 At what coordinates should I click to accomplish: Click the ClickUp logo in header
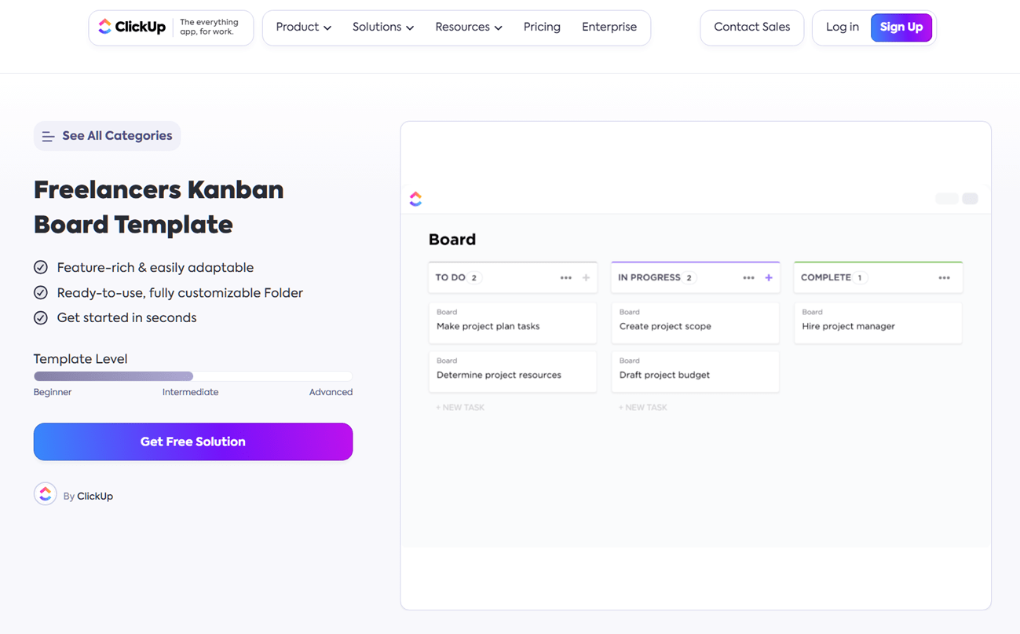[x=132, y=27]
